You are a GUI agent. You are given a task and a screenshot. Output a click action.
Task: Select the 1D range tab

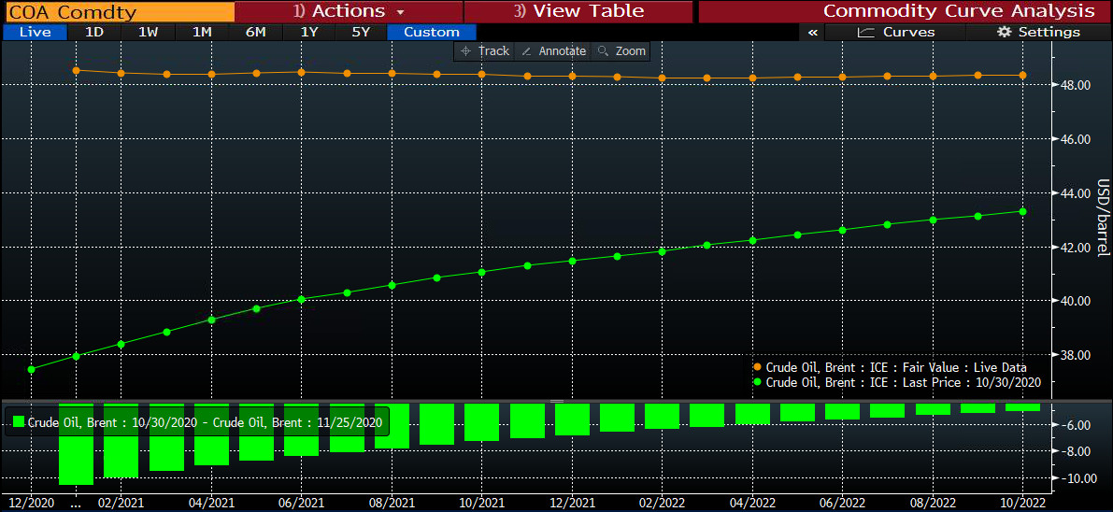[x=93, y=32]
